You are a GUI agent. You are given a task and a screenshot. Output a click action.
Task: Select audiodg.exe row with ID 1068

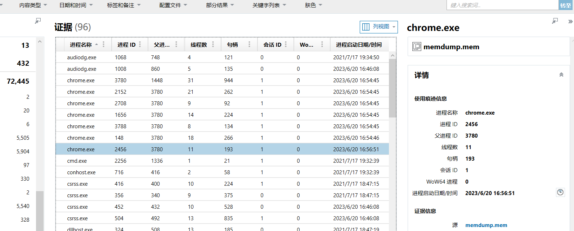222,57
